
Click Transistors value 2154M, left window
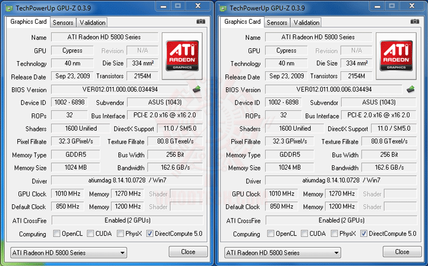click(x=143, y=76)
